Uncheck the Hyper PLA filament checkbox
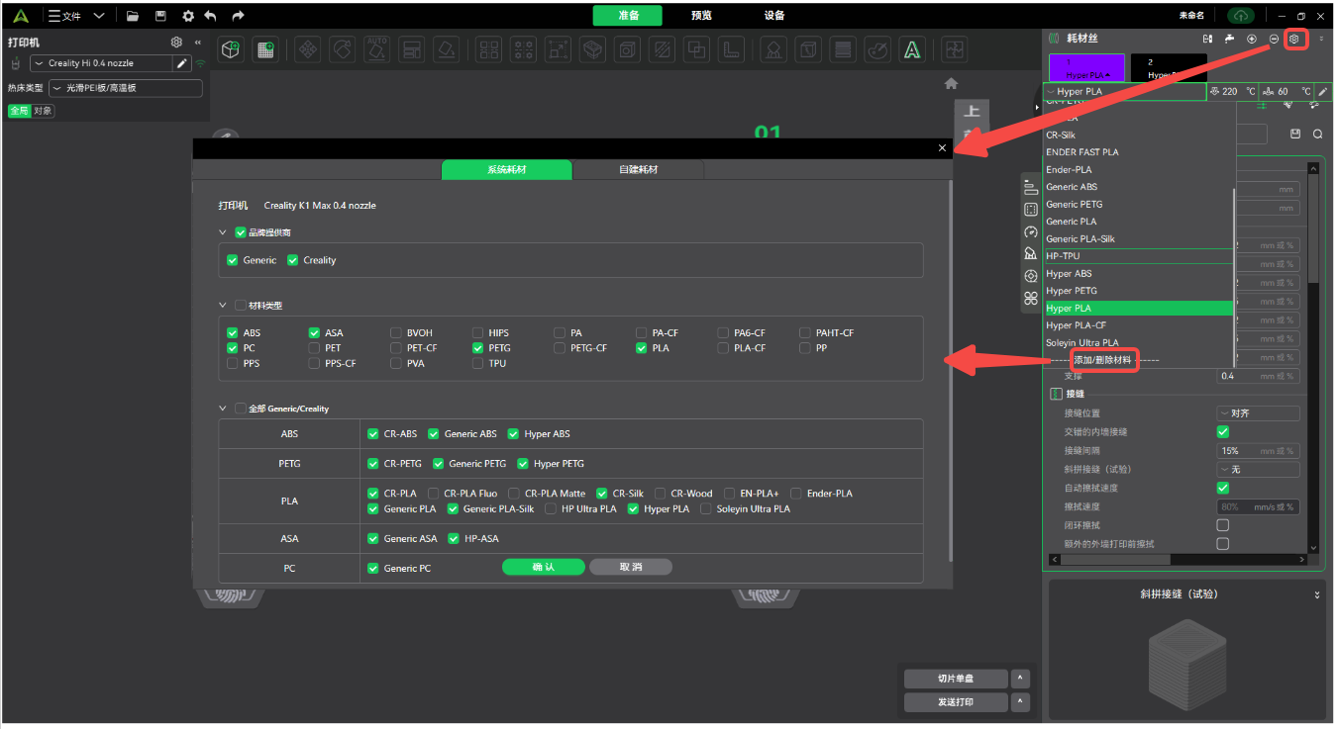 634,509
